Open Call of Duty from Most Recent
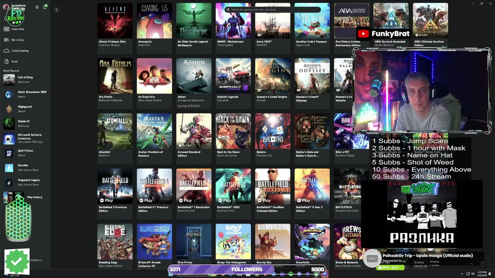This screenshot has width=495, height=278. (x=25, y=80)
